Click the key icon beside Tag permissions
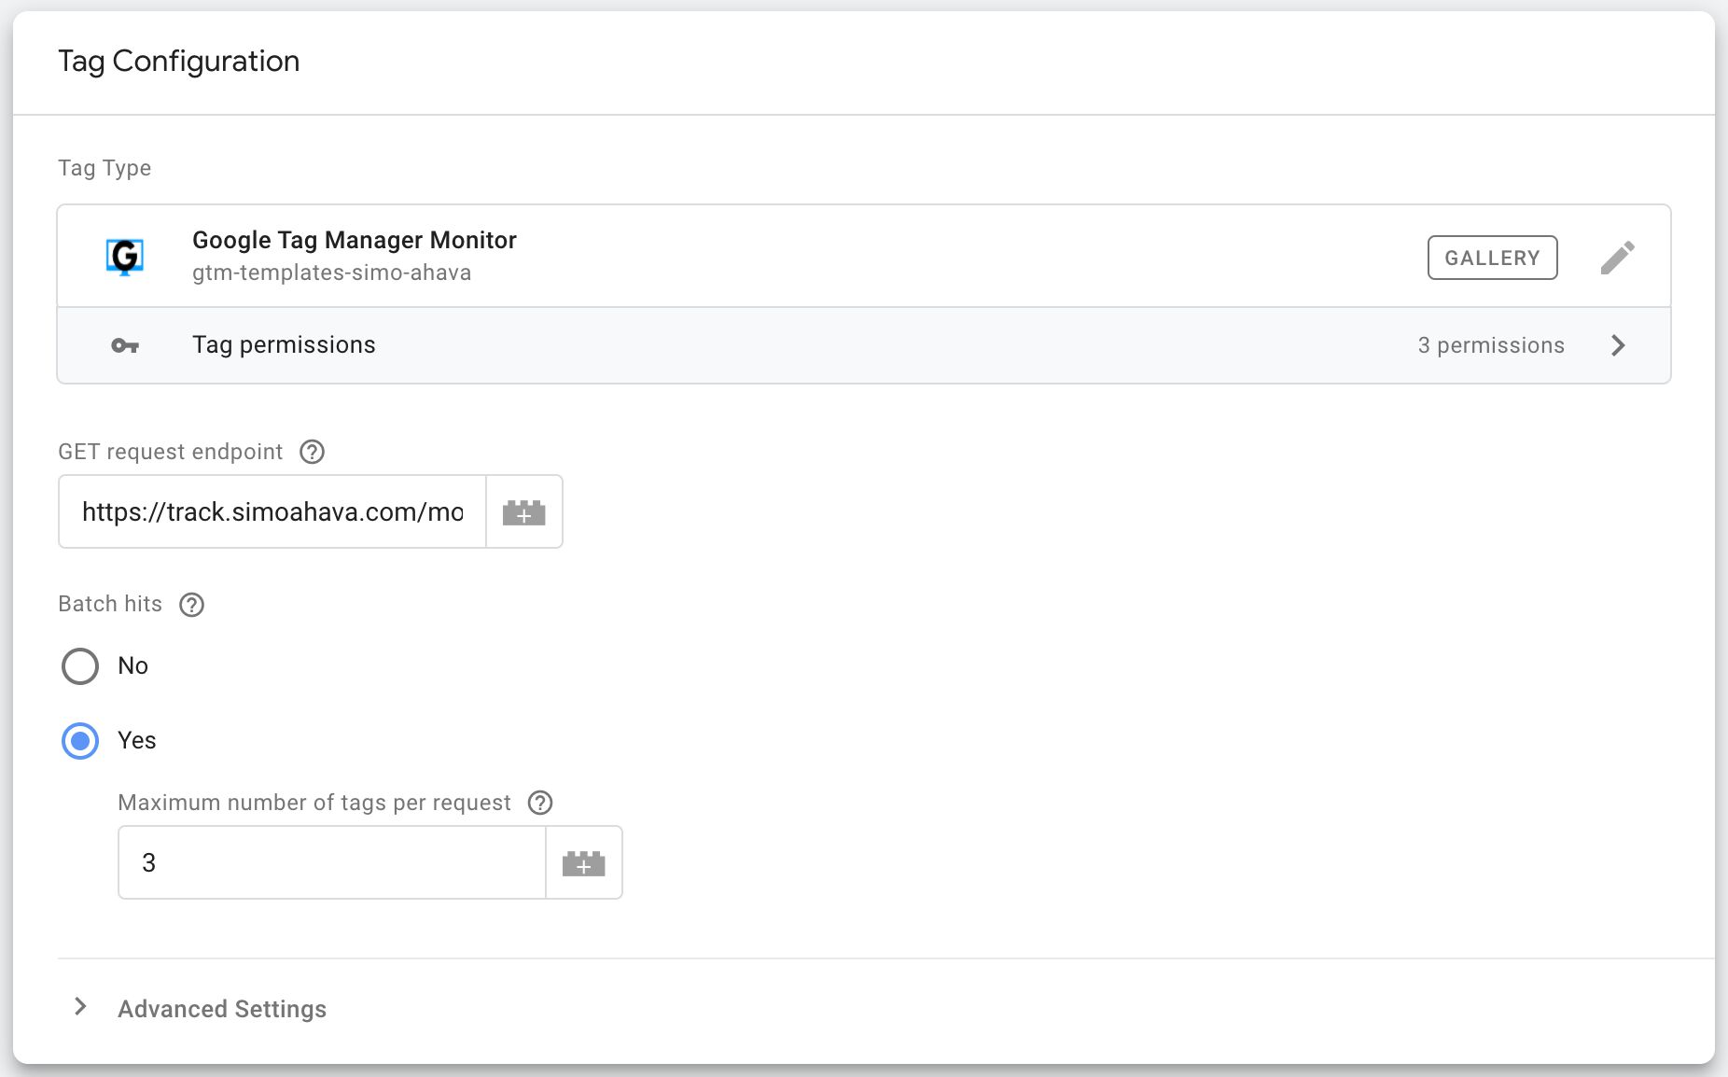 pyautogui.click(x=125, y=346)
